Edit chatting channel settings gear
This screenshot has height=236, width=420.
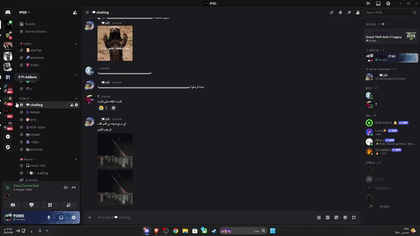[x=76, y=105]
